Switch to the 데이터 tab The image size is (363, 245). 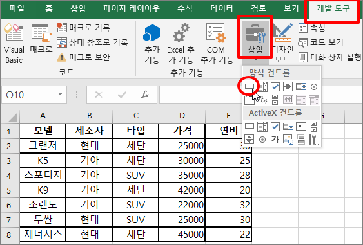[x=222, y=9]
